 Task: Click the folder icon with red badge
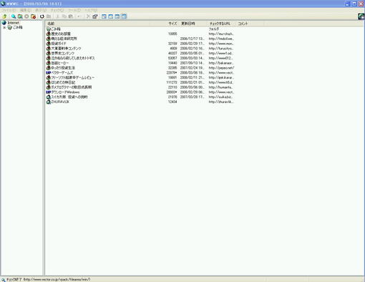point(34,16)
